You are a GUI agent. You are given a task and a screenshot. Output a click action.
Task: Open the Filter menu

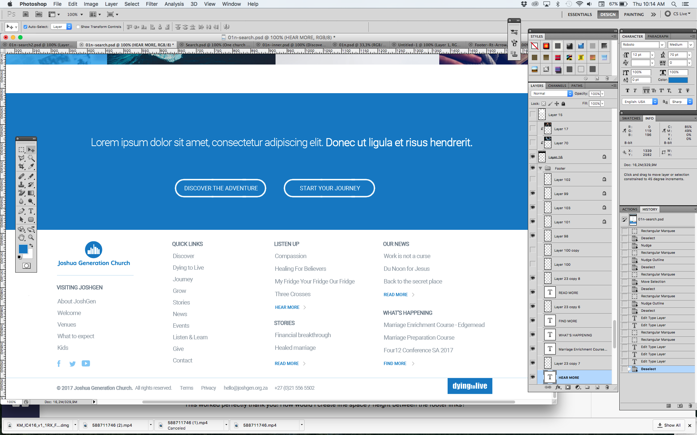pos(151,4)
